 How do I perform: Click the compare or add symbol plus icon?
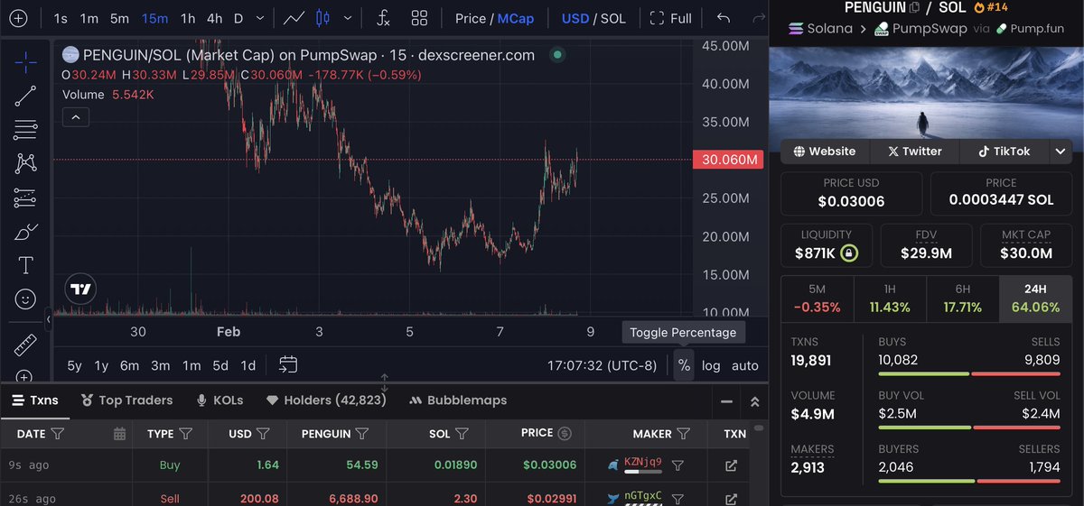tap(19, 18)
